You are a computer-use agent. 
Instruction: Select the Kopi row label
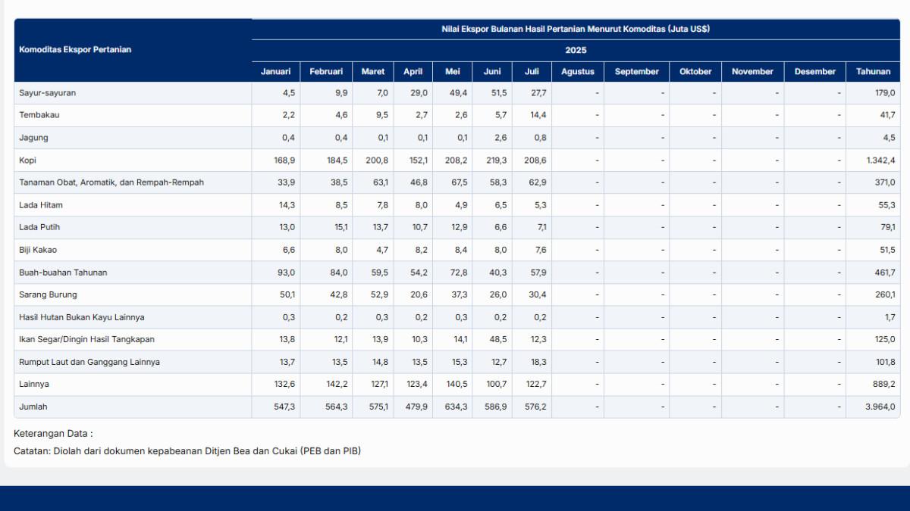27,160
